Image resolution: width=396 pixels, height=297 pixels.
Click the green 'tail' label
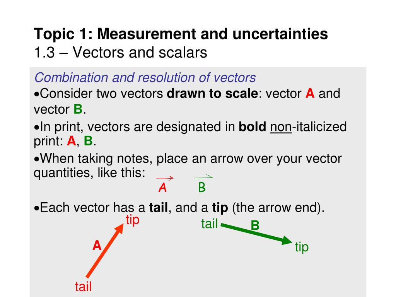209,224
